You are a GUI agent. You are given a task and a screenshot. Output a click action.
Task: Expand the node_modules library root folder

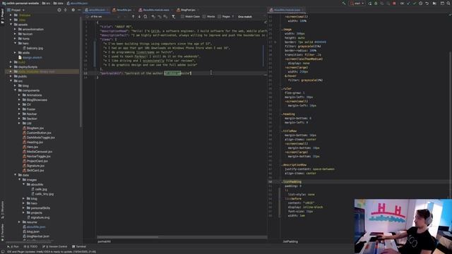(x=11, y=71)
